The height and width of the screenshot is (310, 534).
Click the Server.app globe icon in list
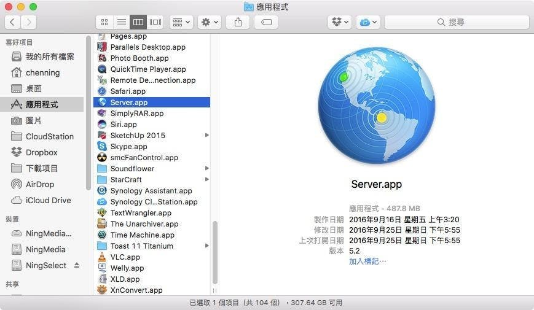point(102,102)
